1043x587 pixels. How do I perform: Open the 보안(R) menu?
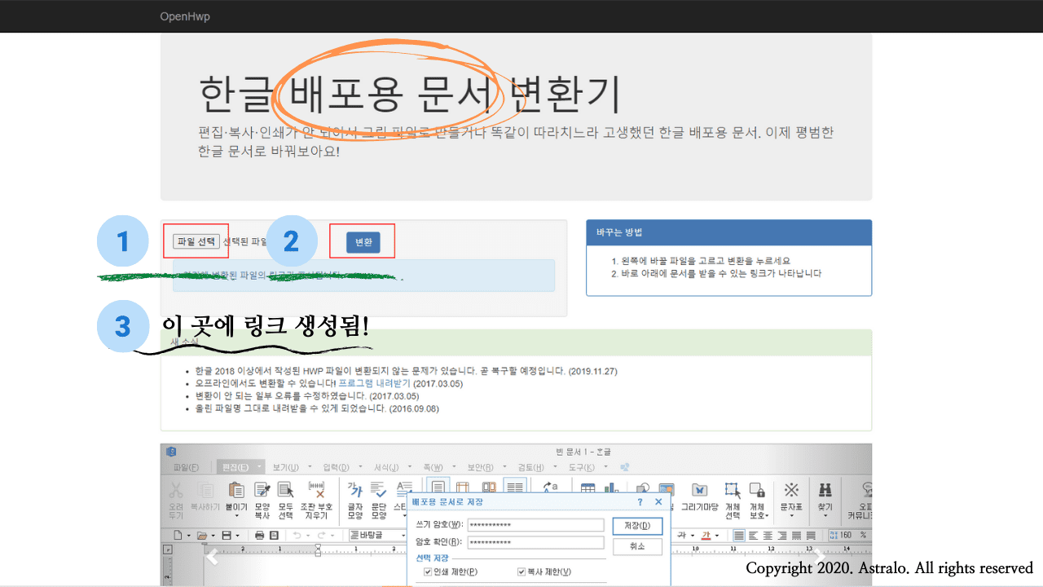pos(481,467)
